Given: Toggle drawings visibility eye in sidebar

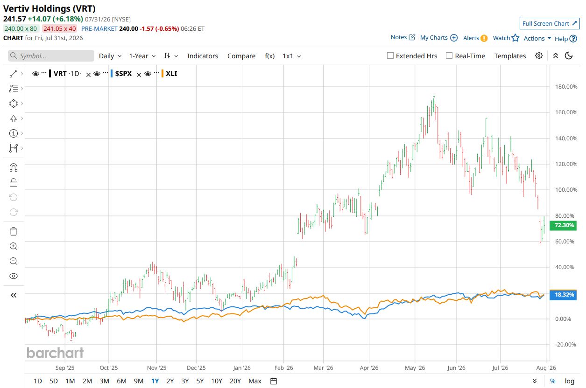Looking at the screenshot, I should [14, 276].
